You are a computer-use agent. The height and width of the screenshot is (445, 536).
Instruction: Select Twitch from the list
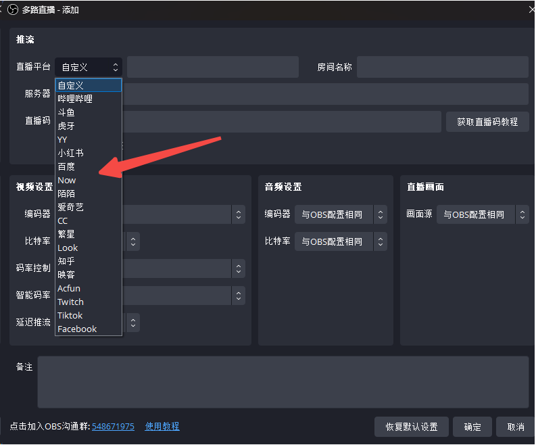89,302
